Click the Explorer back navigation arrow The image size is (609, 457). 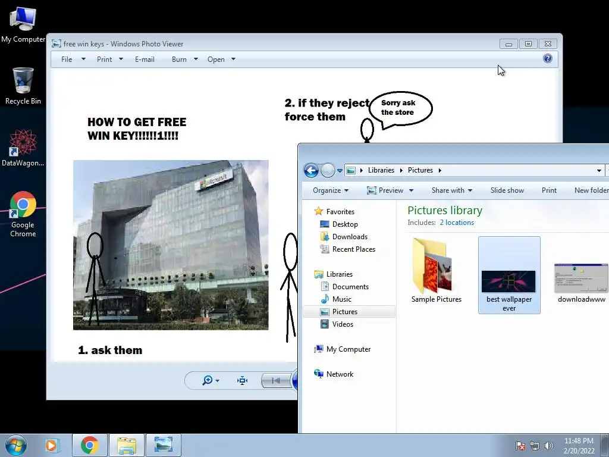(x=311, y=170)
